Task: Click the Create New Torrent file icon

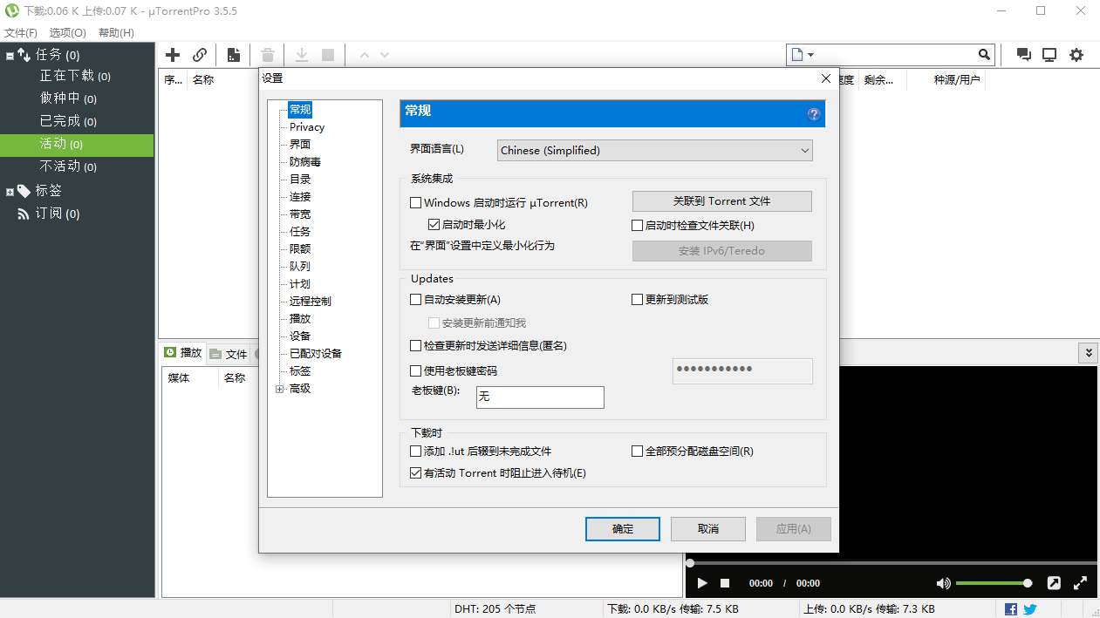Action: point(234,55)
